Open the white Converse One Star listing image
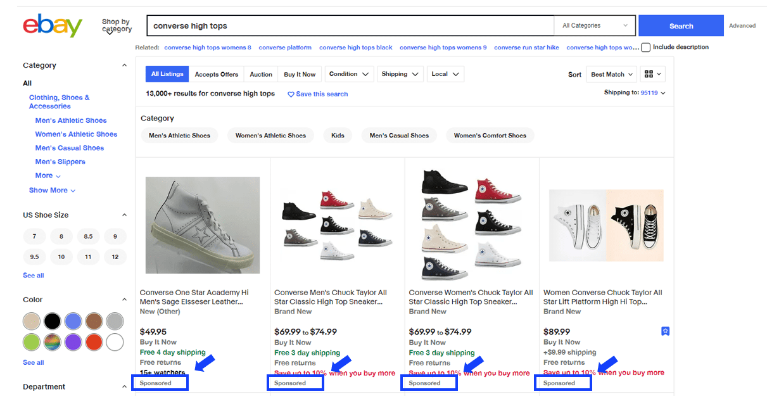 (x=203, y=225)
